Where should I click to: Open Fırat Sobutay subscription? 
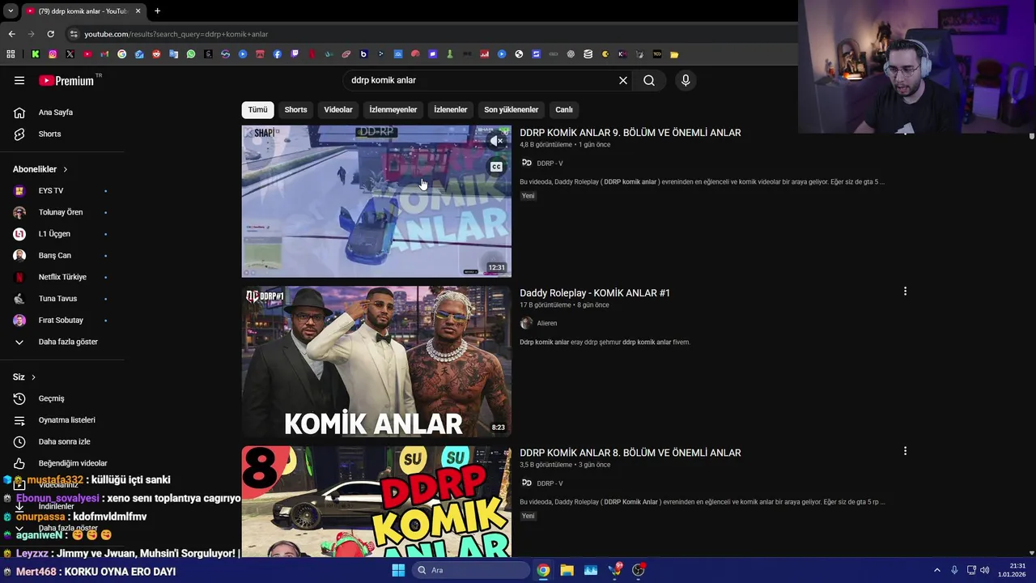point(62,321)
